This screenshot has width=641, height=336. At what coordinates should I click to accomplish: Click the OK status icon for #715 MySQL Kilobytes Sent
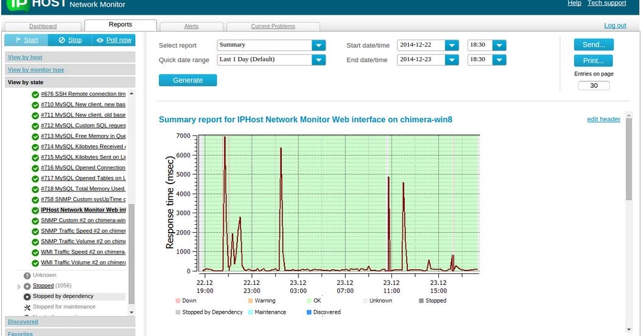tap(35, 158)
